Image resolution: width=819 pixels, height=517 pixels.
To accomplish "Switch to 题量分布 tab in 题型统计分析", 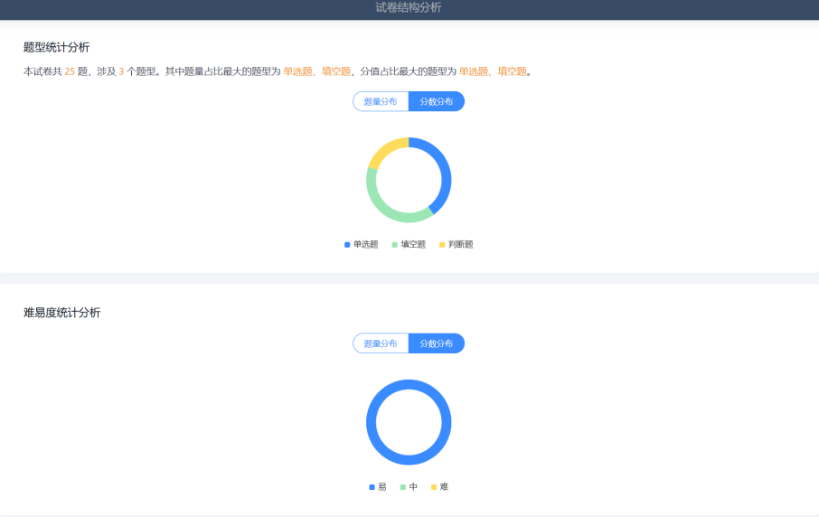I will [381, 101].
